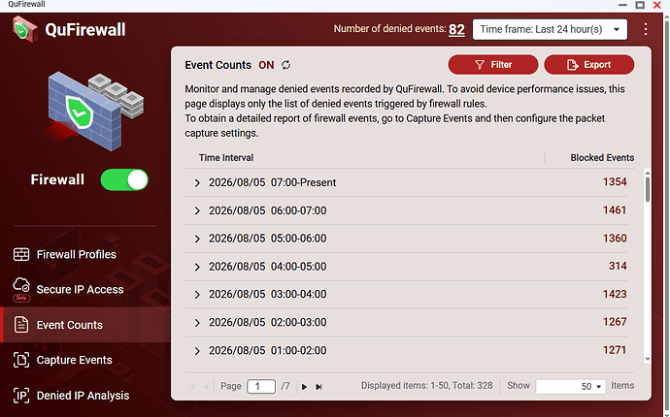Click the firewall wall illustration
This screenshot has height=417, width=670.
95,111
